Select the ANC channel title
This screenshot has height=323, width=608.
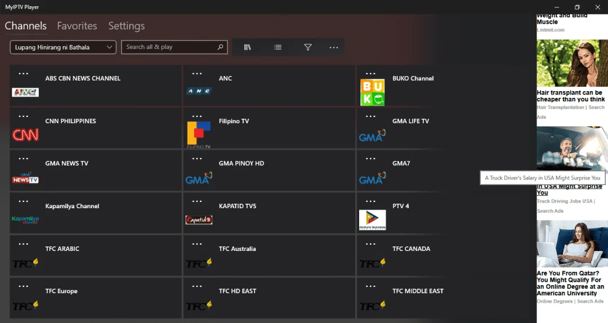(225, 78)
